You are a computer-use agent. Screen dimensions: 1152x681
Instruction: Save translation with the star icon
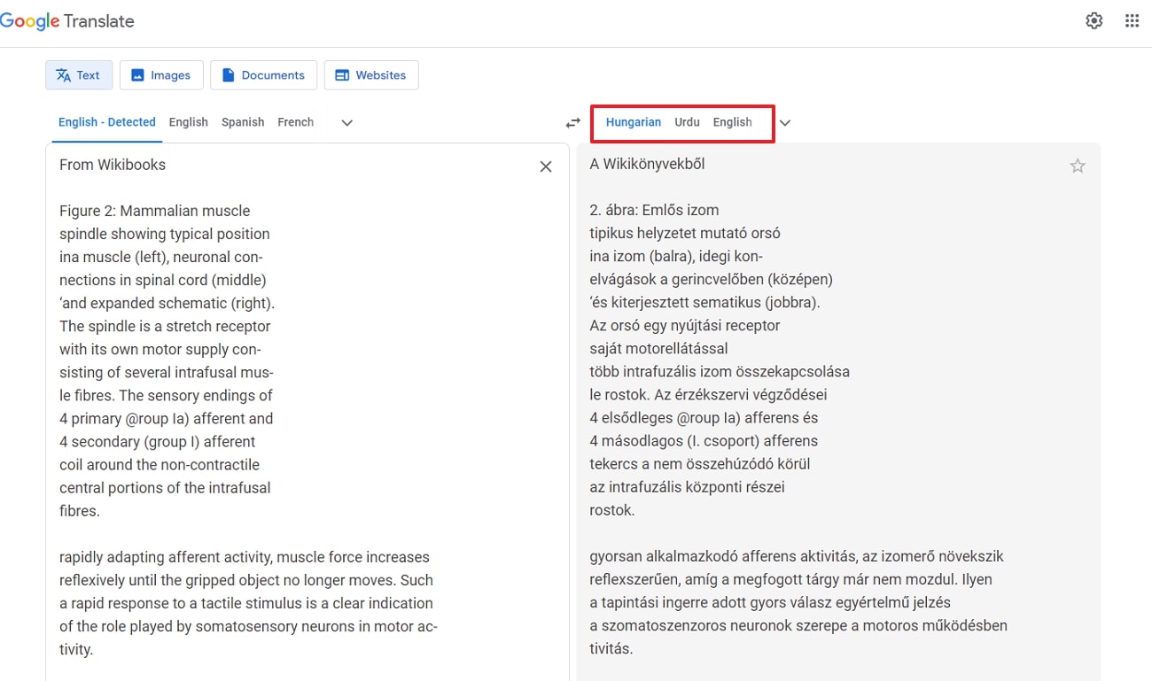(x=1078, y=166)
